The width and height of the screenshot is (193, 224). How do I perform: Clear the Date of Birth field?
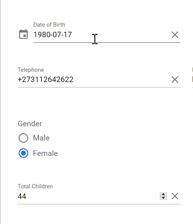point(175,35)
